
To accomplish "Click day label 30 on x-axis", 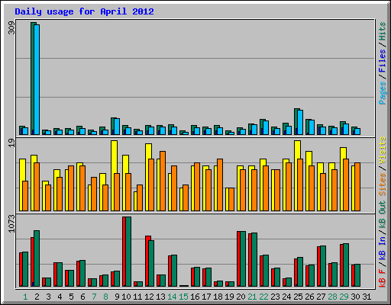I will pyautogui.click(x=355, y=297).
